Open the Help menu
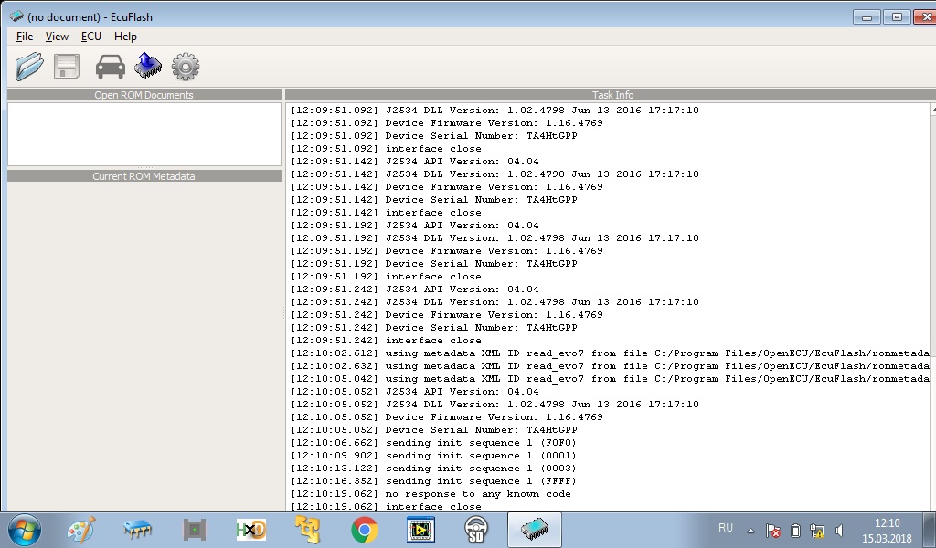The image size is (936, 548). pos(125,37)
